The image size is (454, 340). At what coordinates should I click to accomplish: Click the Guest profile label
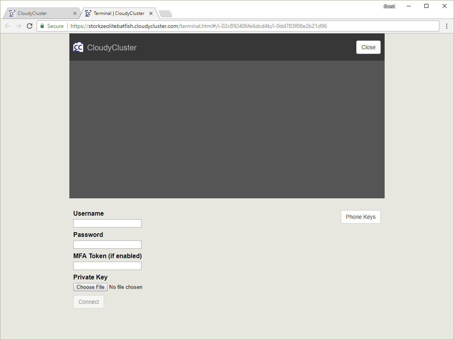(389, 6)
